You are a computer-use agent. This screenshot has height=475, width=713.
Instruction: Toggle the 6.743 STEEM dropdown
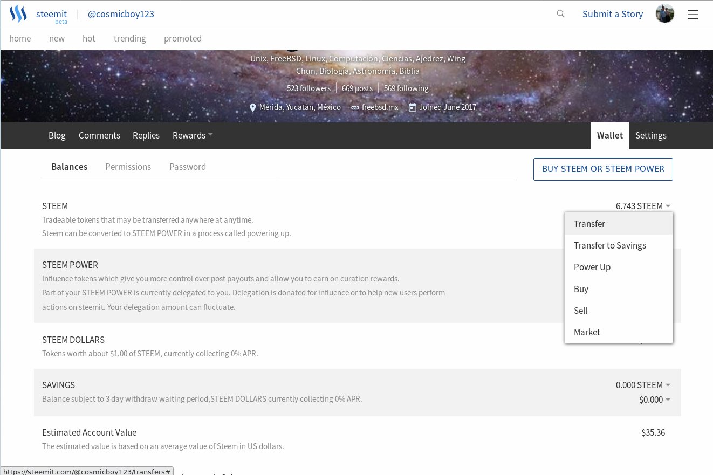(643, 206)
